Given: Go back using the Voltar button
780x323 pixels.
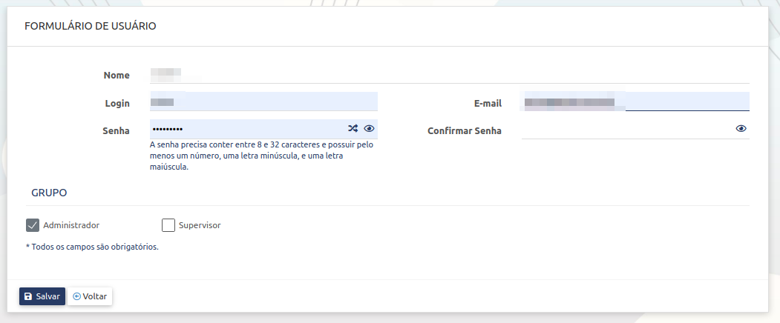Looking at the screenshot, I should click(90, 296).
